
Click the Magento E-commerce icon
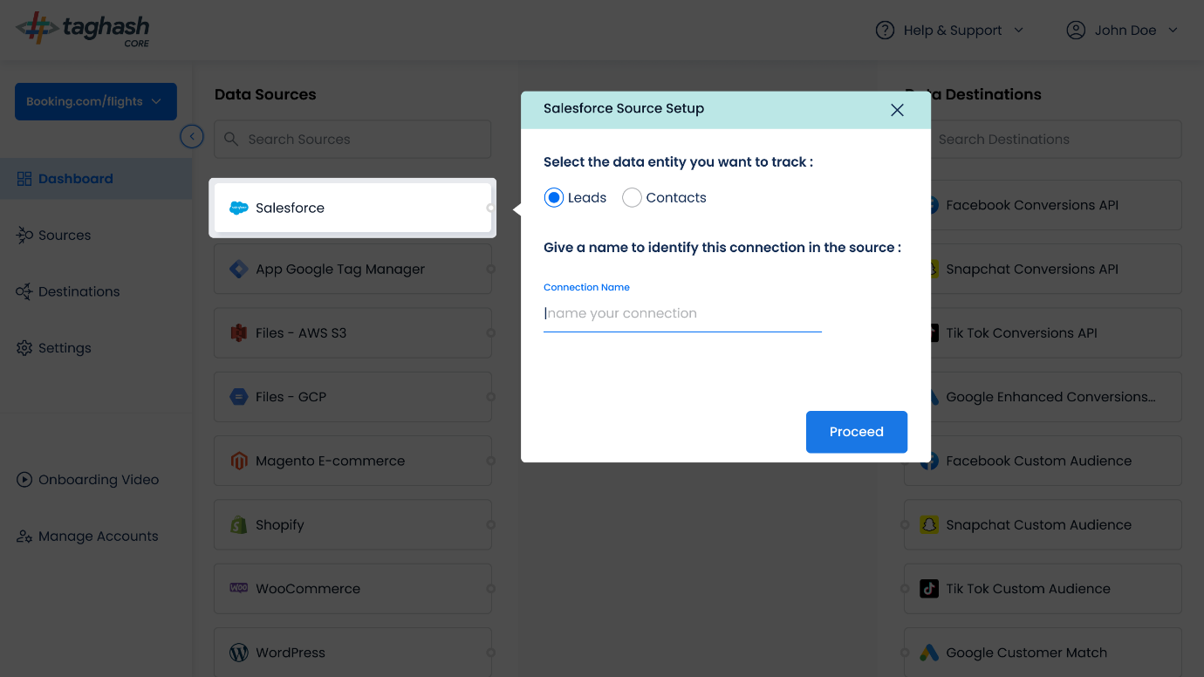tap(238, 461)
